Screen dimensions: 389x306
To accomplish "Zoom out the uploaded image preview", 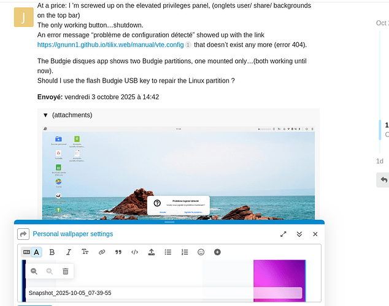I will [34, 271].
